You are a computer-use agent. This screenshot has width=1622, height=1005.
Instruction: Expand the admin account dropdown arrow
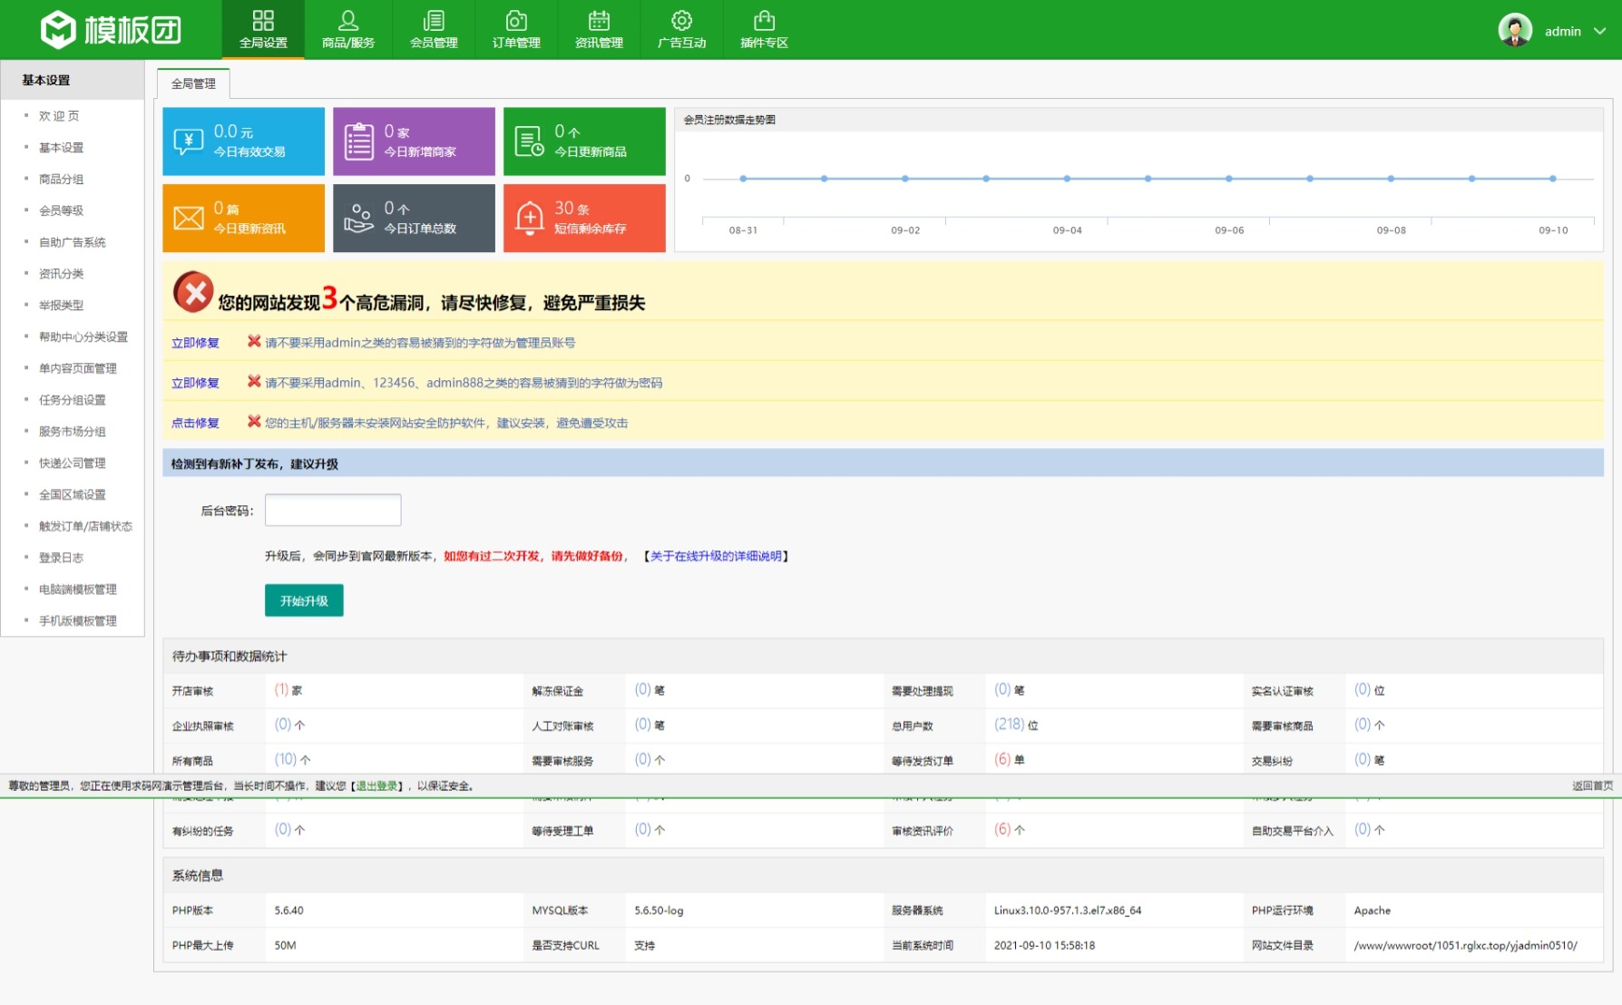1600,31
